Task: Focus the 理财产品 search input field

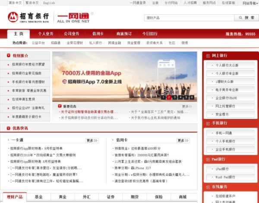Action: point(189,18)
